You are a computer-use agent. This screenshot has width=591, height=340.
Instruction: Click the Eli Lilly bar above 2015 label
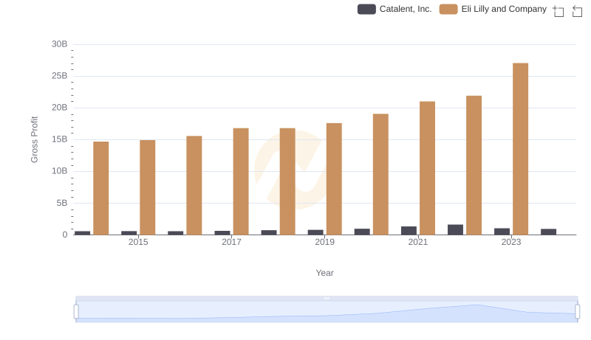coord(147,187)
